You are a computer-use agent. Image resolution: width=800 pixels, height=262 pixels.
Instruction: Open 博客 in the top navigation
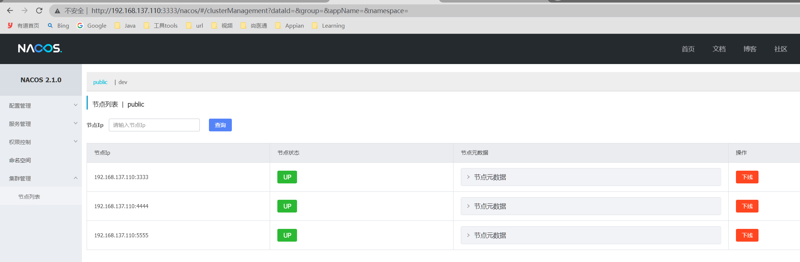point(750,49)
